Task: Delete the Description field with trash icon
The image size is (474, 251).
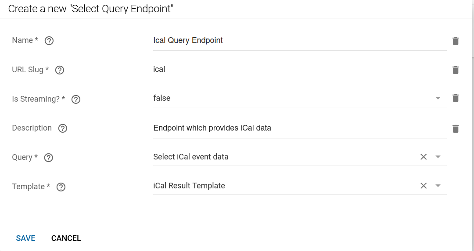Action: click(456, 129)
